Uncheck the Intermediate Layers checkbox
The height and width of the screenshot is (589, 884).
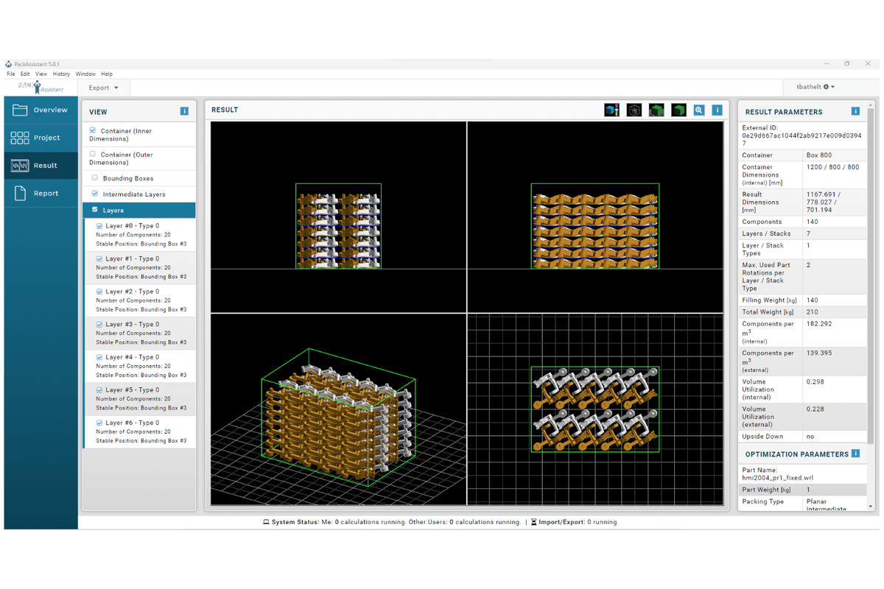coord(95,194)
